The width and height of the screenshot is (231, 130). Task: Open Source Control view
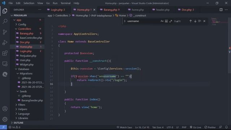5,32
